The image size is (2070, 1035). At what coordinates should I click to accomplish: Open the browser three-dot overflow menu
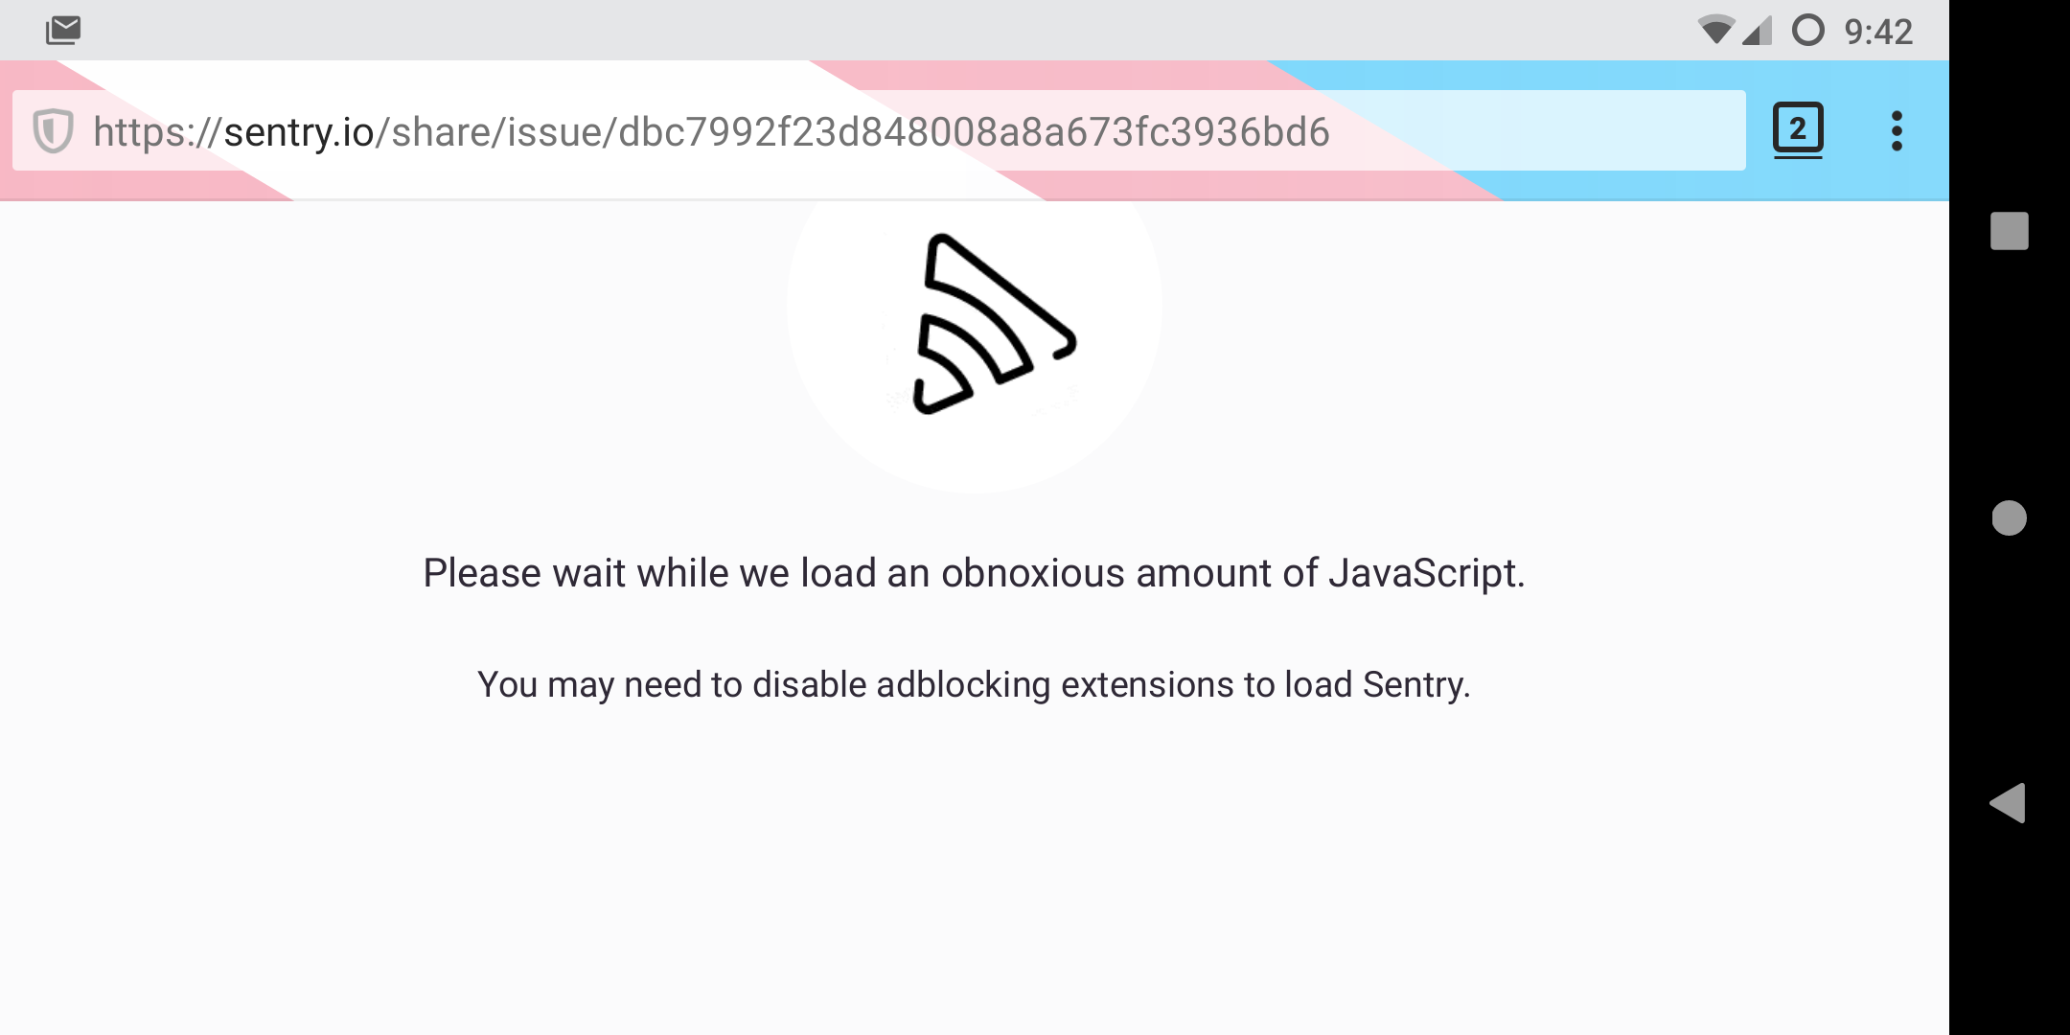tap(1897, 131)
